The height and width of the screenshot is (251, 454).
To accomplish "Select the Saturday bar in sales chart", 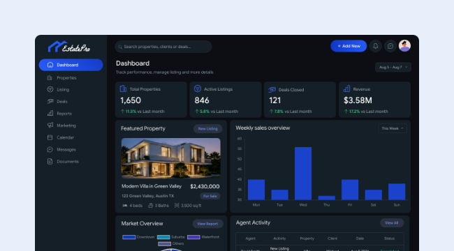I will click(374, 195).
